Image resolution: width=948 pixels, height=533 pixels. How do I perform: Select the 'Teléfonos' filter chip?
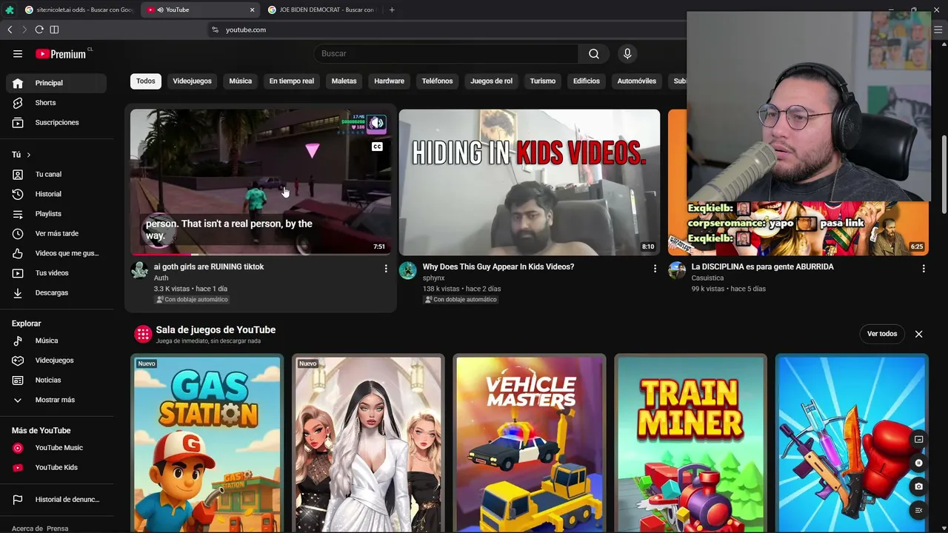point(437,81)
